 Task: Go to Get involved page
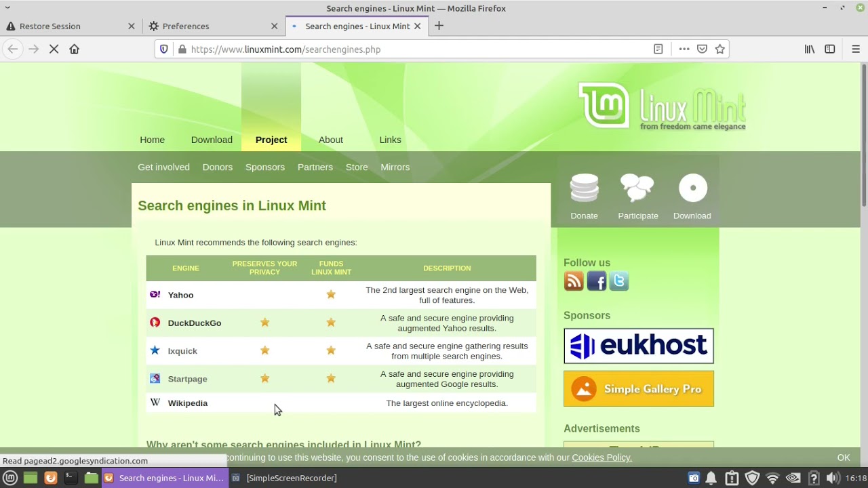tap(163, 167)
